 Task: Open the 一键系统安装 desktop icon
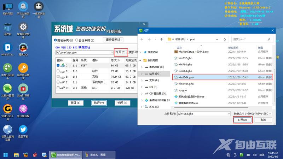coord(39,10)
